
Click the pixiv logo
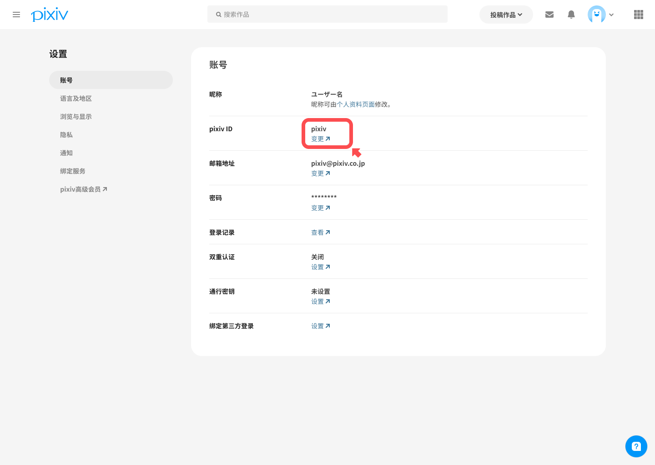point(50,15)
